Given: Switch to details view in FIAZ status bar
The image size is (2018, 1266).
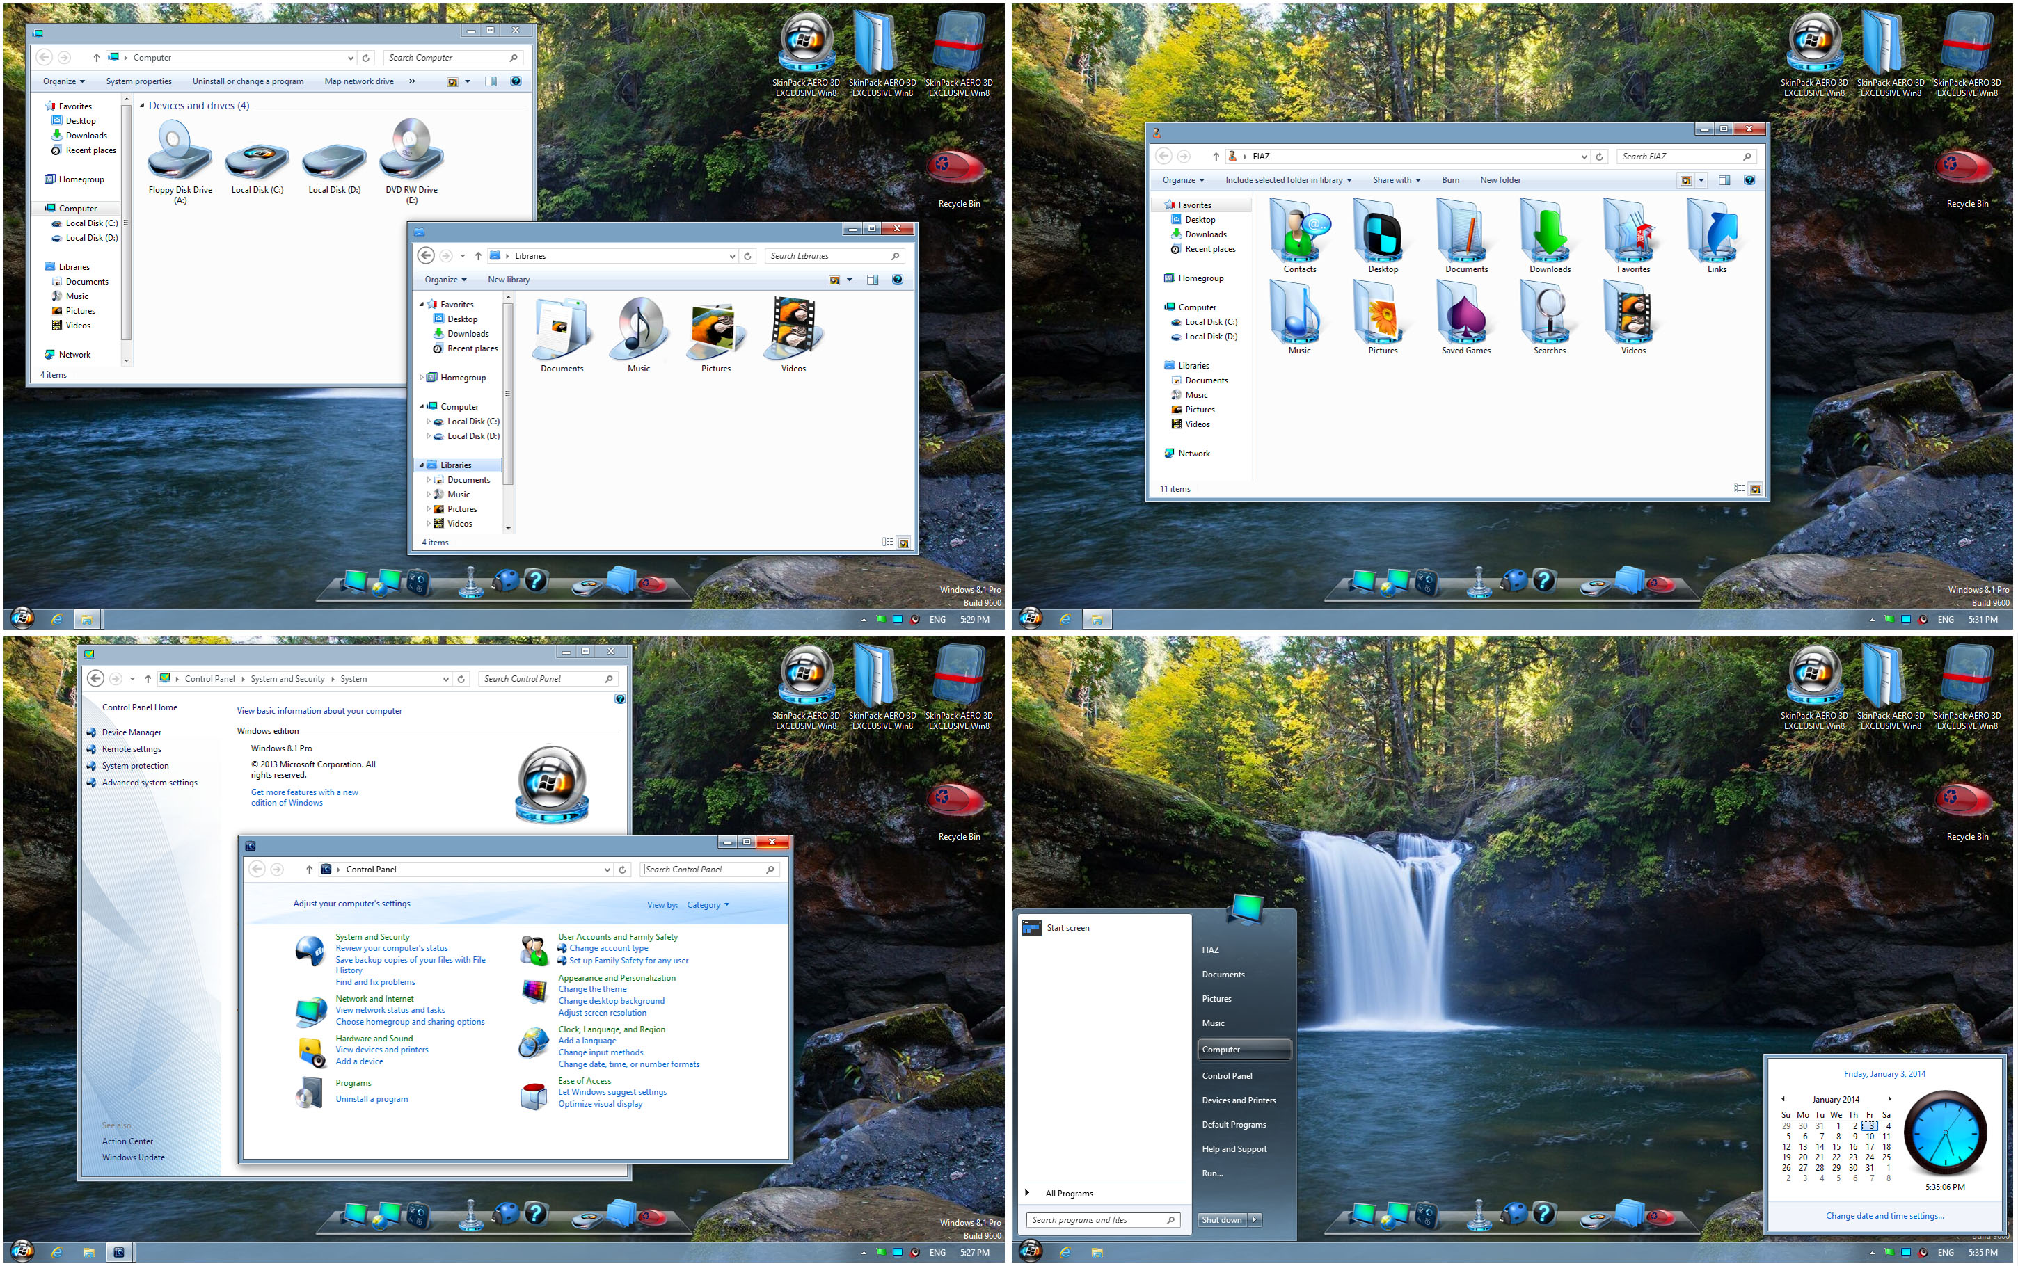Looking at the screenshot, I should [x=1740, y=488].
